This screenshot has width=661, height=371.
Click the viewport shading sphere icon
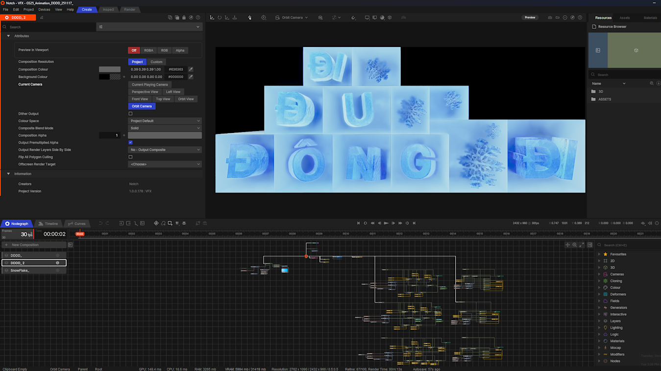tap(382, 18)
